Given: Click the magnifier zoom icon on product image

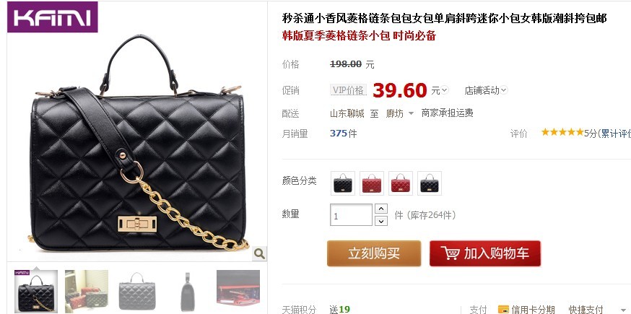Looking at the screenshot, I should click(260, 253).
